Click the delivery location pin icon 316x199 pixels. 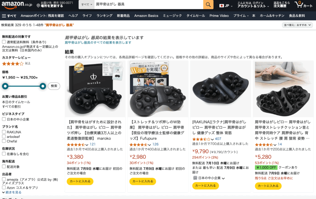pyautogui.click(x=38, y=6)
